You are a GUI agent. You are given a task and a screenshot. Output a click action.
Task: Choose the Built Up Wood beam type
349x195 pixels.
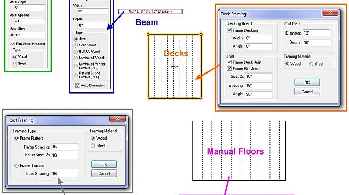[x=76, y=52]
